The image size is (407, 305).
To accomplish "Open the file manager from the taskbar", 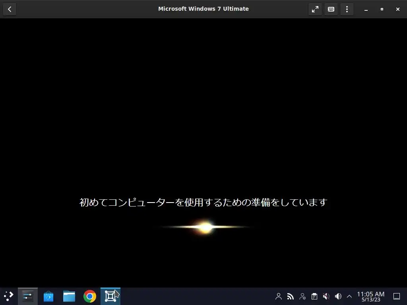I will pyautogui.click(x=69, y=296).
